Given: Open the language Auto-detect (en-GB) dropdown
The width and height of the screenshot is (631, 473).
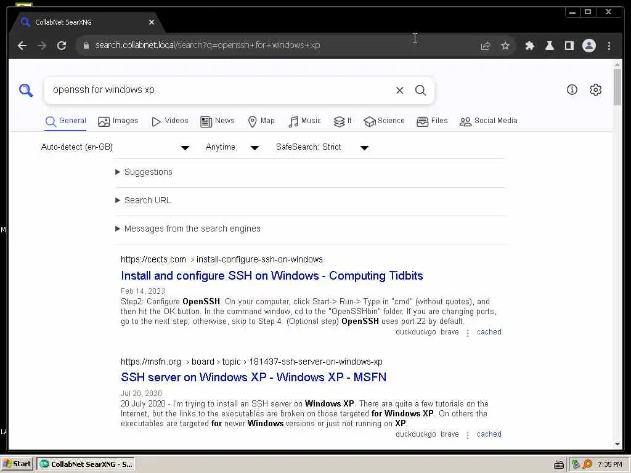Looking at the screenshot, I should click(115, 147).
